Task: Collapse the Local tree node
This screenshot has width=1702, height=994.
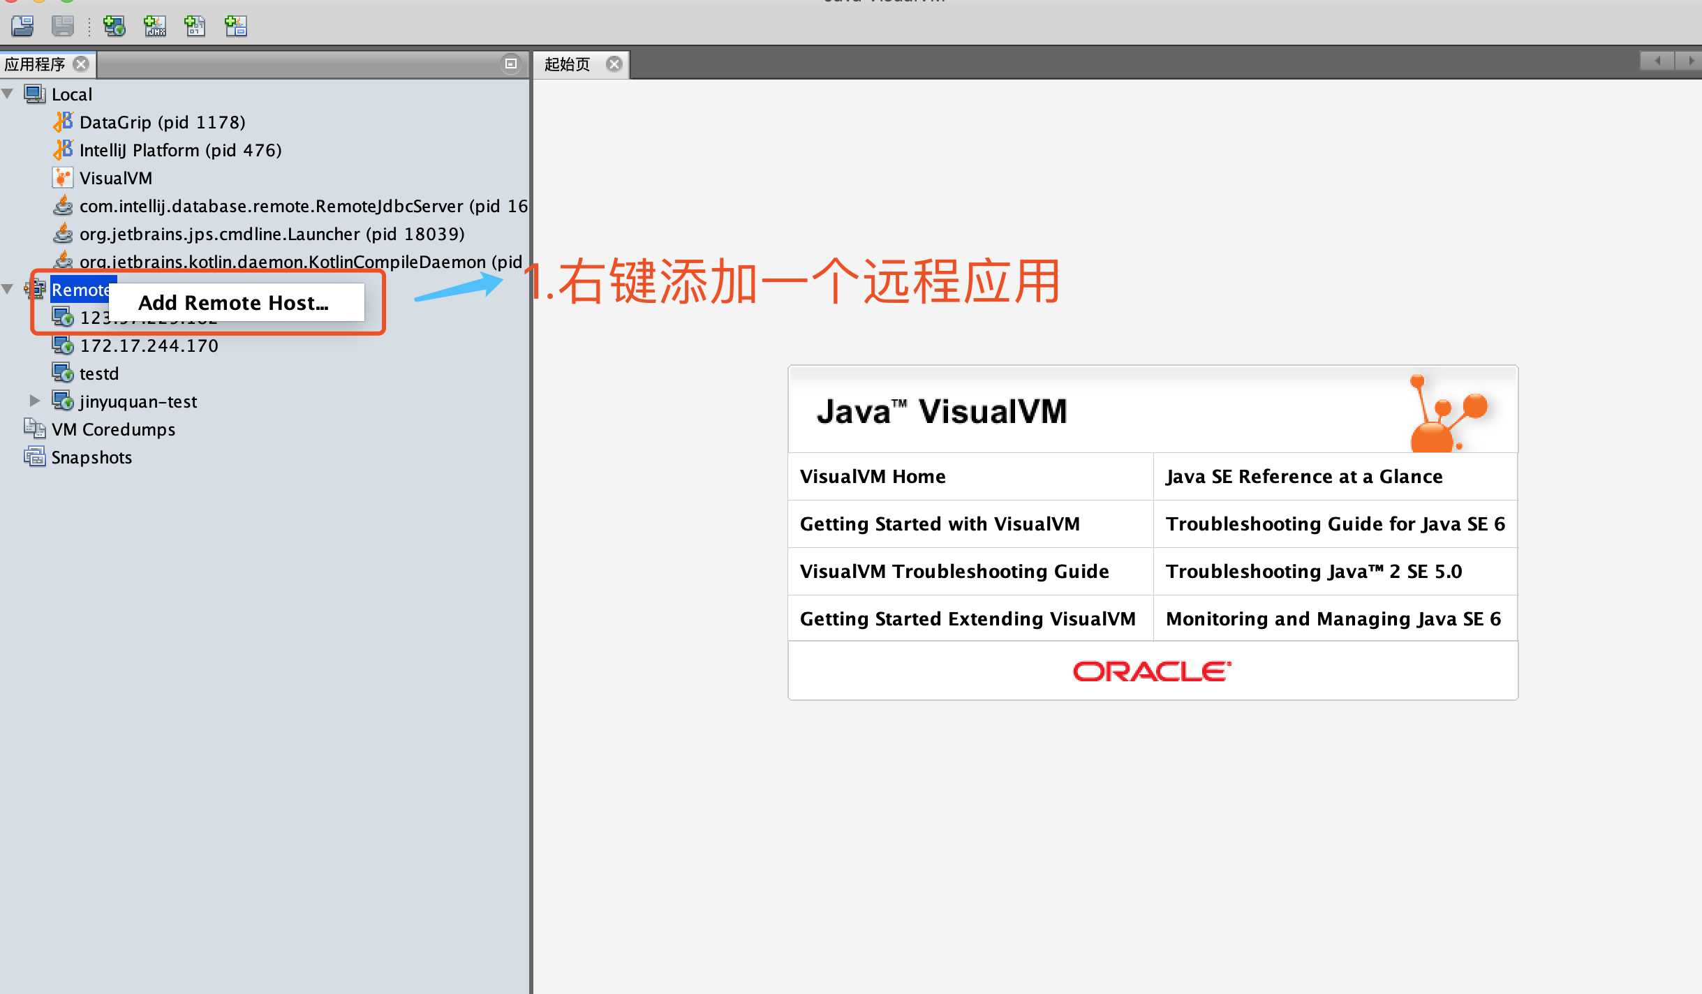Action: (8, 94)
